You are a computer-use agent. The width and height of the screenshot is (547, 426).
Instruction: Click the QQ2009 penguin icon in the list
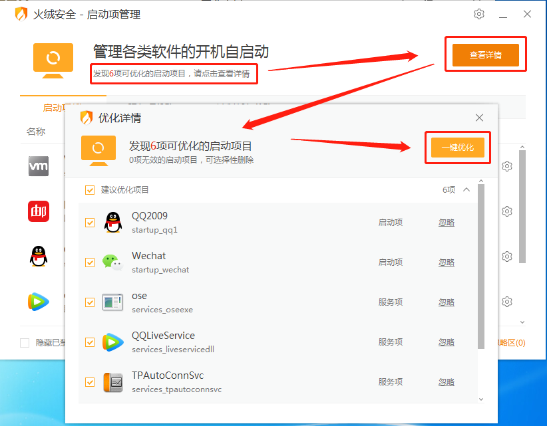click(112, 222)
